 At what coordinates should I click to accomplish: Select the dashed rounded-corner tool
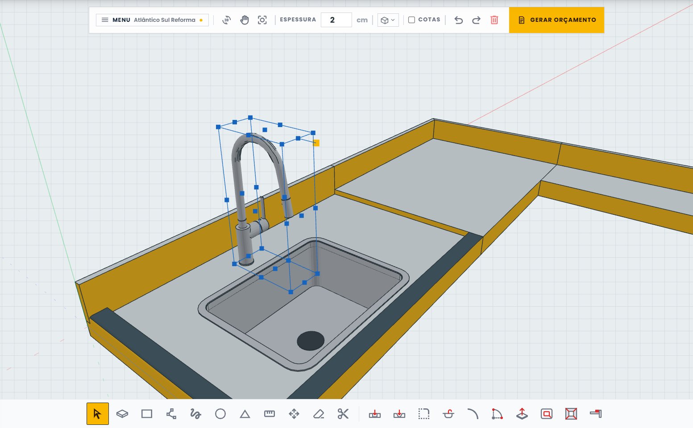tap(424, 414)
